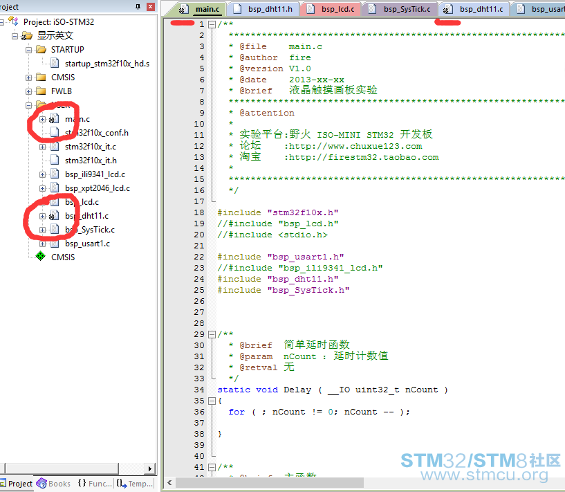Click bsp_ili9341_lcd.c file icon
565x492 pixels.
click(x=55, y=174)
